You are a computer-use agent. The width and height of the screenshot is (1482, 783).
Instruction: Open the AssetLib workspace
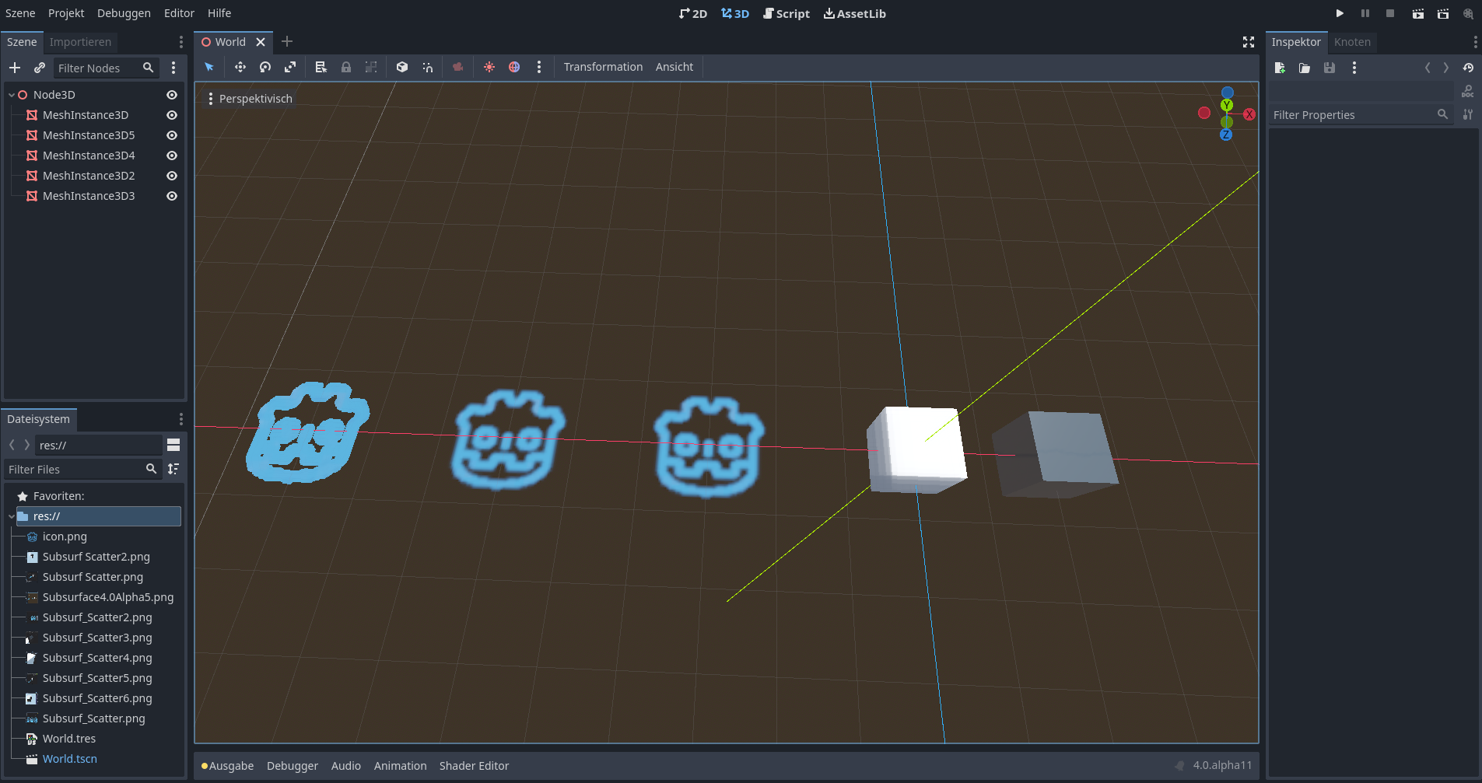point(854,13)
